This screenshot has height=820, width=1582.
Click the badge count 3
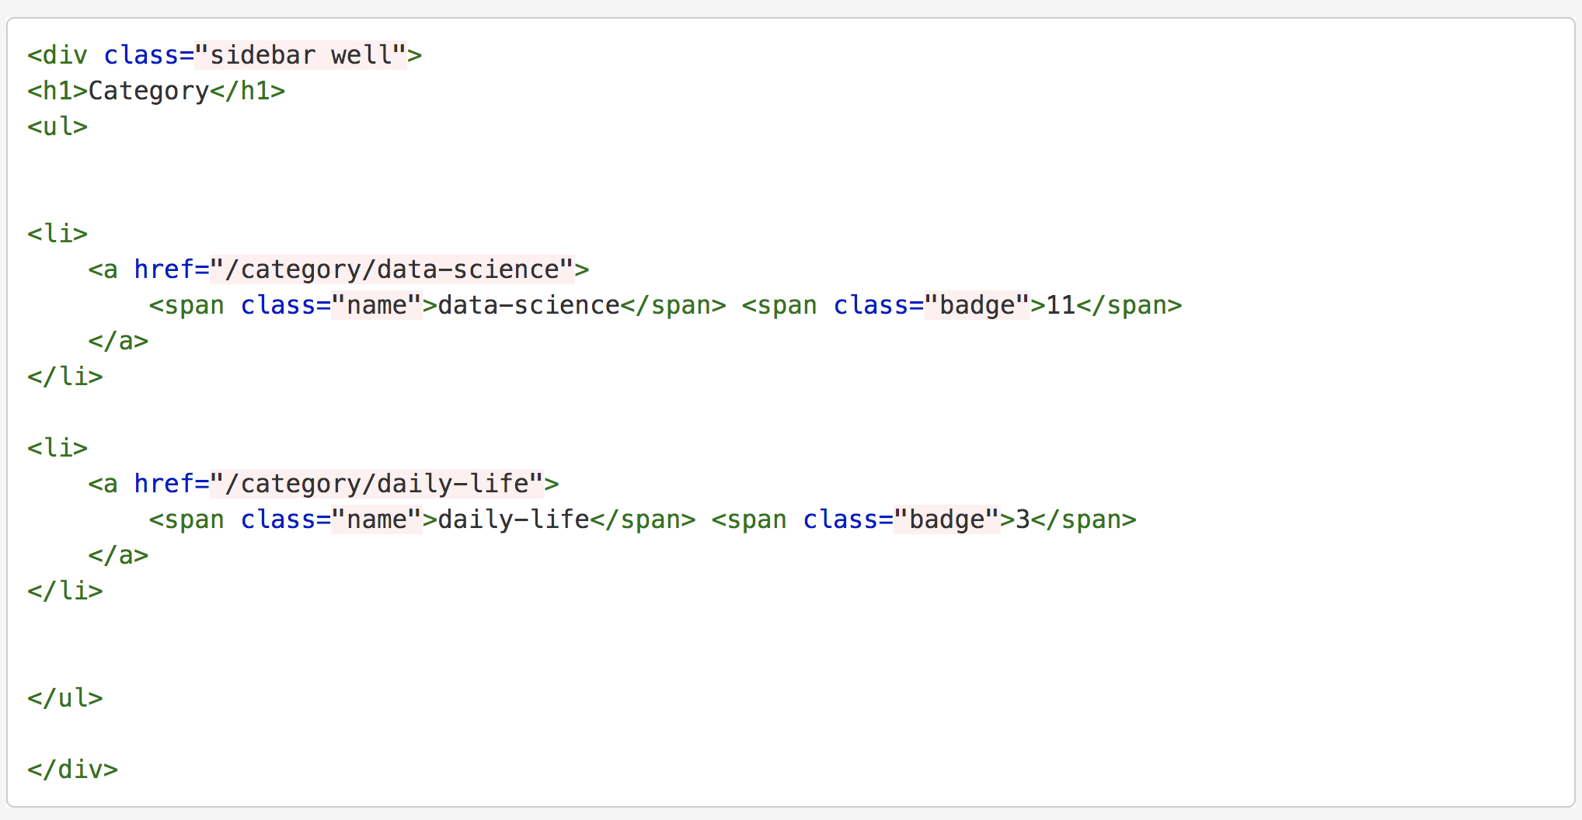(1023, 519)
